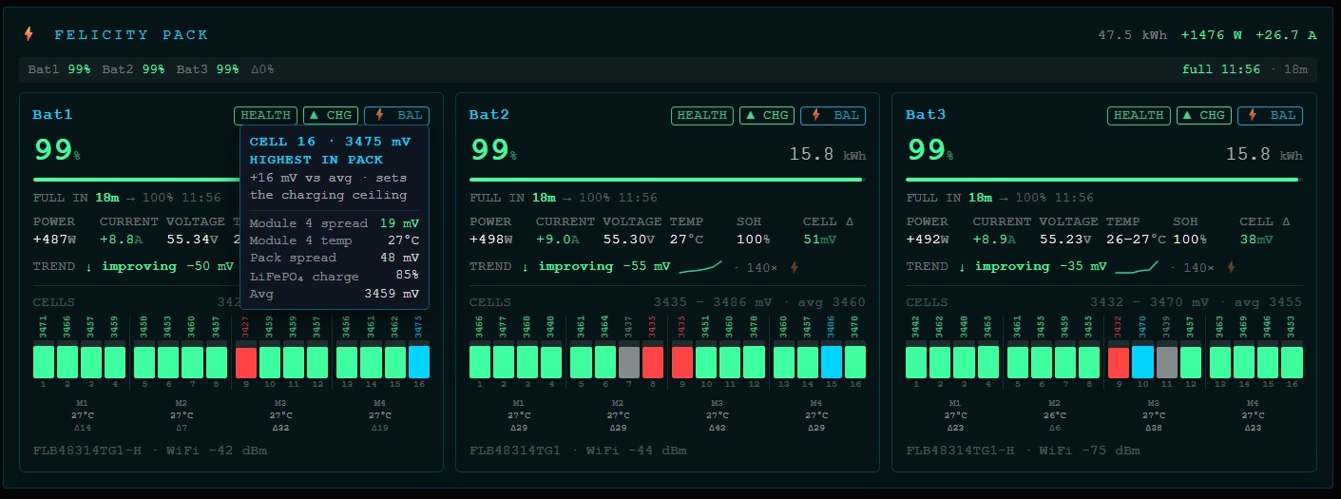Select the cell 12 bar in Bat2
Screen dimensions: 1341x499
pos(754,362)
